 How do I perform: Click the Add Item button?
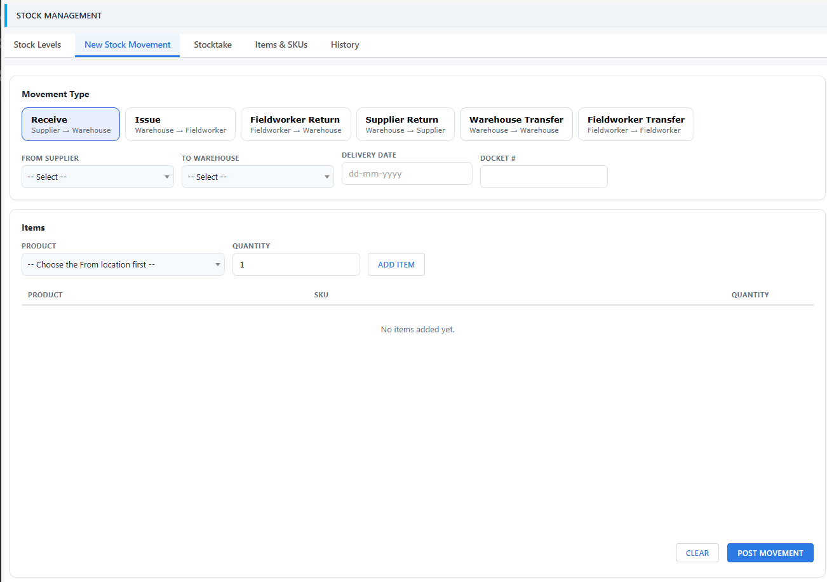click(396, 264)
